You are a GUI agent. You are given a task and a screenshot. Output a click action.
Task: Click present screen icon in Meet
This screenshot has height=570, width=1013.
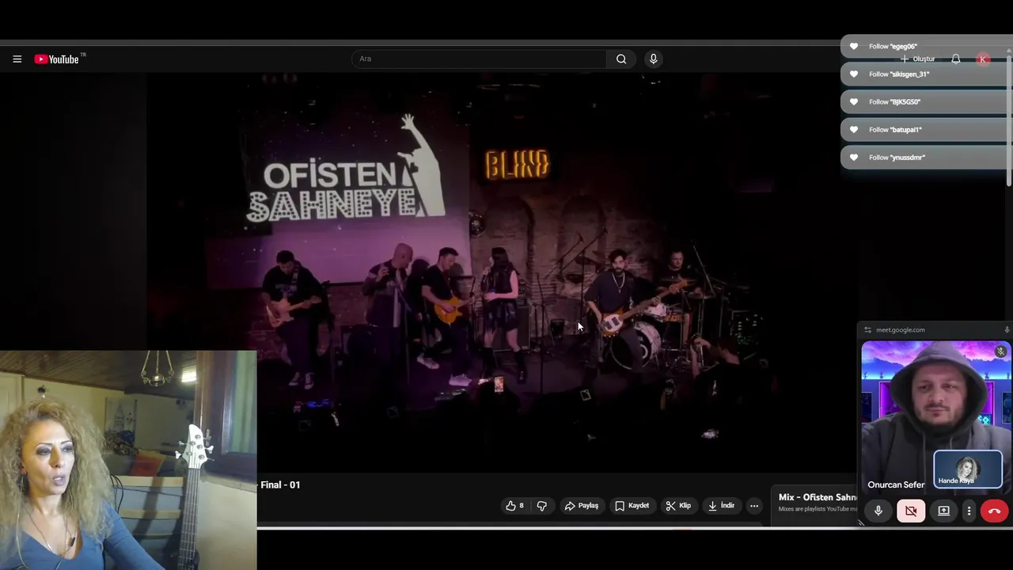[943, 511]
